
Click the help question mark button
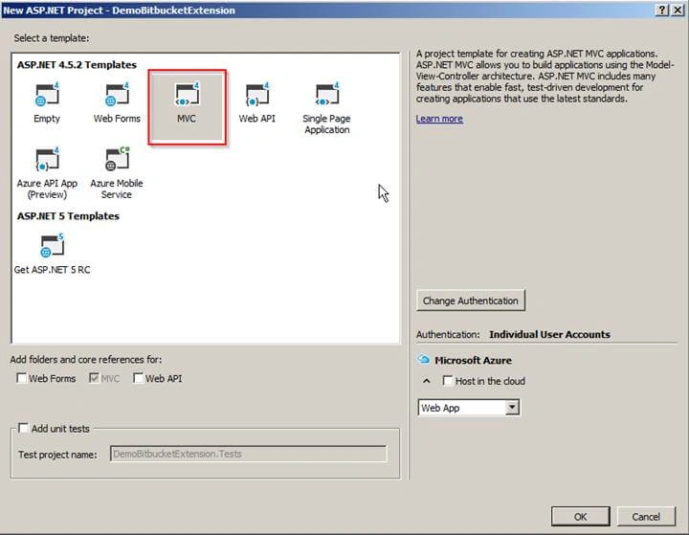tap(662, 11)
